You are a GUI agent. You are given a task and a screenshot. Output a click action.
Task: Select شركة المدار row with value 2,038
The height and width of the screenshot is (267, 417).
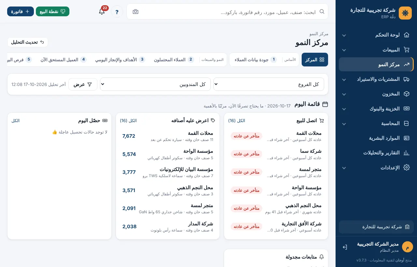(x=168, y=227)
